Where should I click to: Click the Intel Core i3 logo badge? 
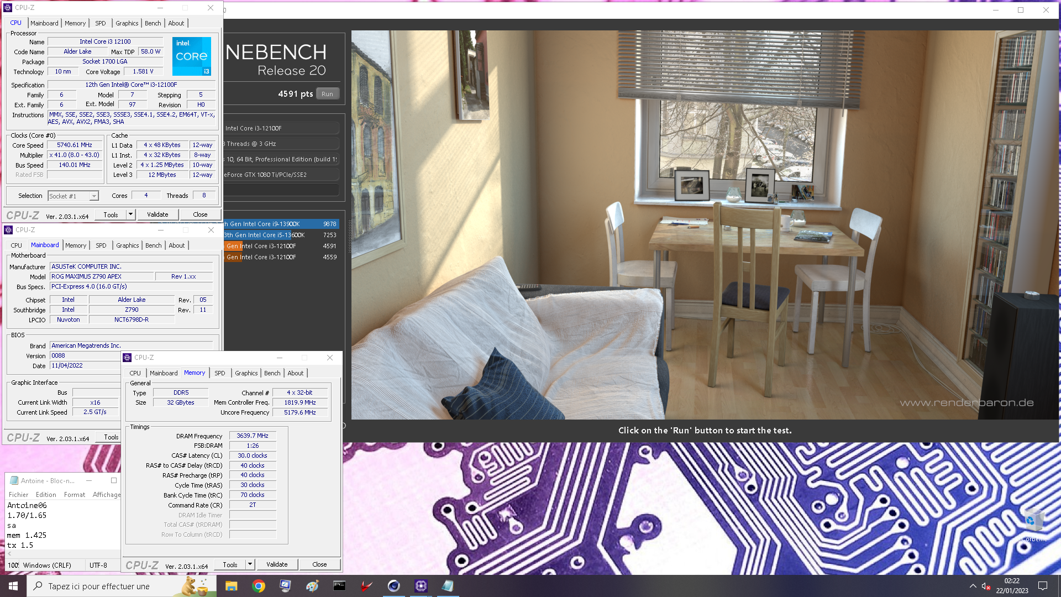191,56
